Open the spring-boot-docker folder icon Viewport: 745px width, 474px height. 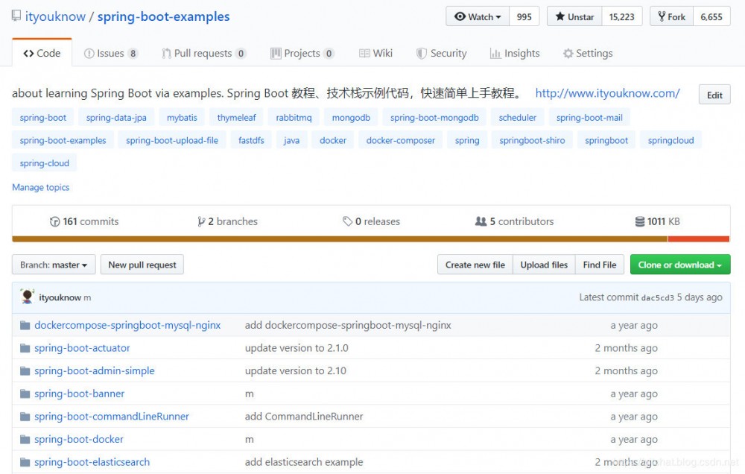click(25, 439)
